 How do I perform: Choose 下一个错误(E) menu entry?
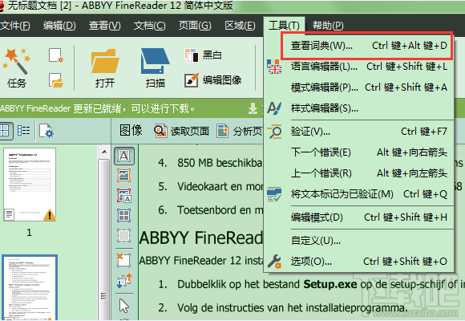coord(359,152)
